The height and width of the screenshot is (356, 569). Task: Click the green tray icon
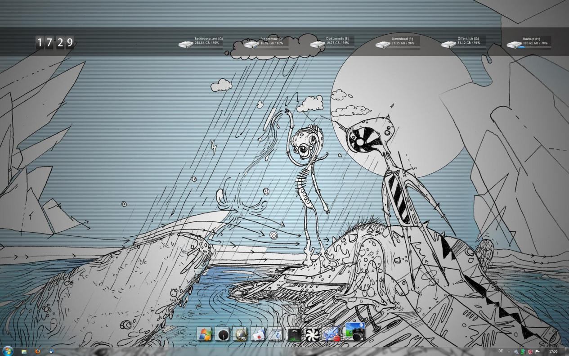[x=523, y=352]
